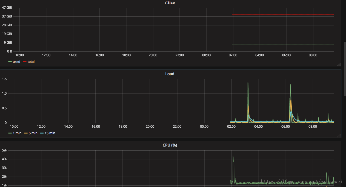
Task: Click the '5%' CPU axis label
Action: click(4, 150)
